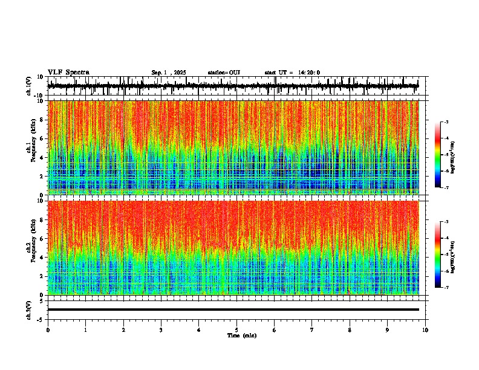Image resolution: width=479 pixels, height=370 pixels.
Task: Click the "-3" tick on the ch.1 colorbar
Action: click(446, 122)
